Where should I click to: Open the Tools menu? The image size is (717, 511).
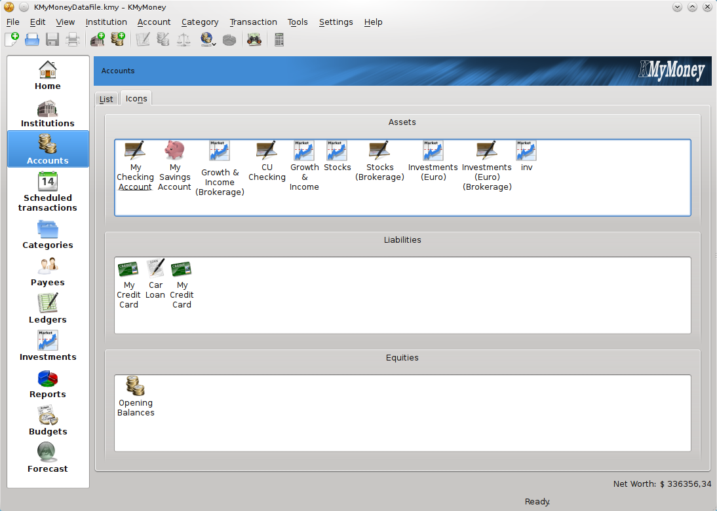pos(298,22)
